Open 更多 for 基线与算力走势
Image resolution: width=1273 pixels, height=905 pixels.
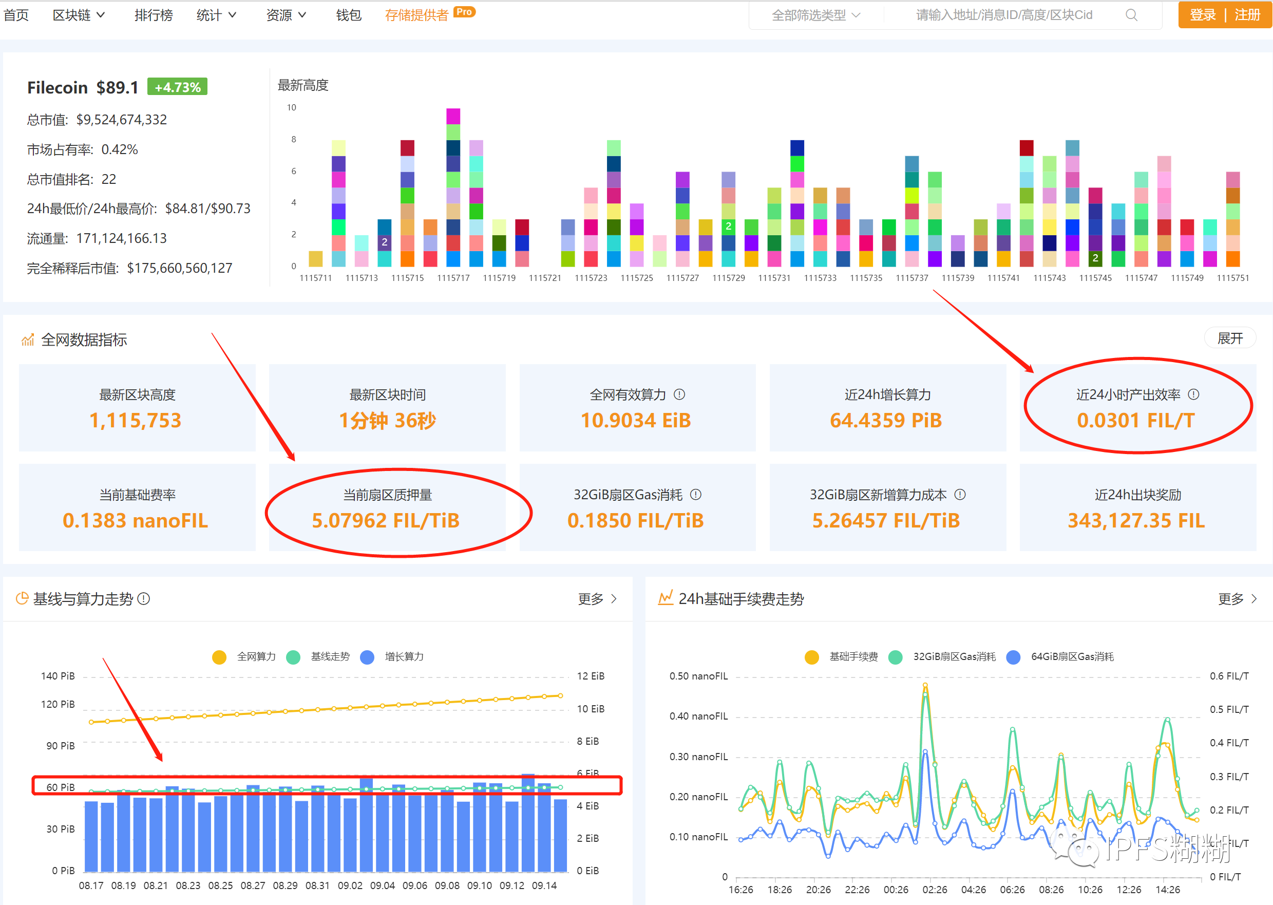(597, 598)
